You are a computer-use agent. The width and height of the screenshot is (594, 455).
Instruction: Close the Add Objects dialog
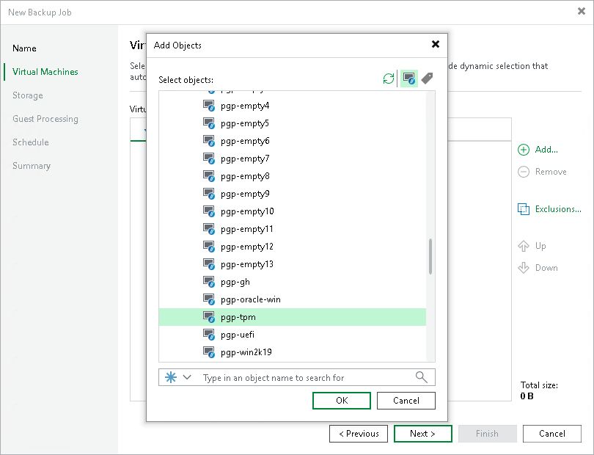[436, 44]
